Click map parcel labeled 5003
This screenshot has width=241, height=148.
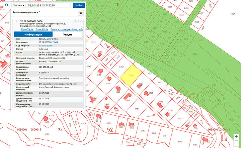(x=122, y=67)
